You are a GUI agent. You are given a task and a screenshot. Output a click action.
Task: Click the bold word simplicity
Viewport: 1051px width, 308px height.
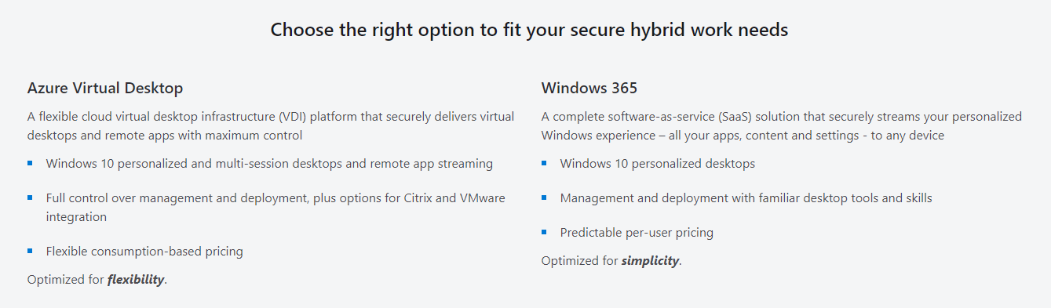[x=650, y=261]
